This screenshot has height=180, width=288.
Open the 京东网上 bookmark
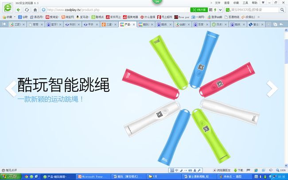click(113, 17)
